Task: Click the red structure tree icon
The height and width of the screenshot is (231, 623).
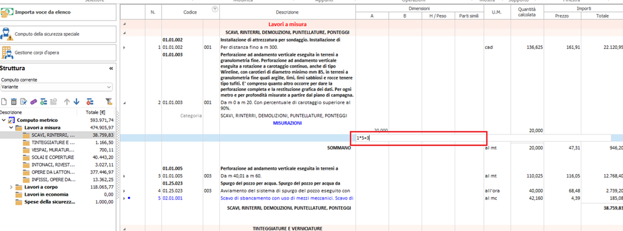Action: pyautogui.click(x=90, y=102)
